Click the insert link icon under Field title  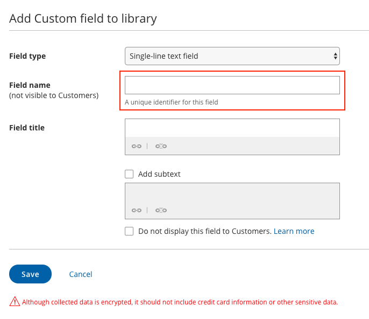(137, 146)
